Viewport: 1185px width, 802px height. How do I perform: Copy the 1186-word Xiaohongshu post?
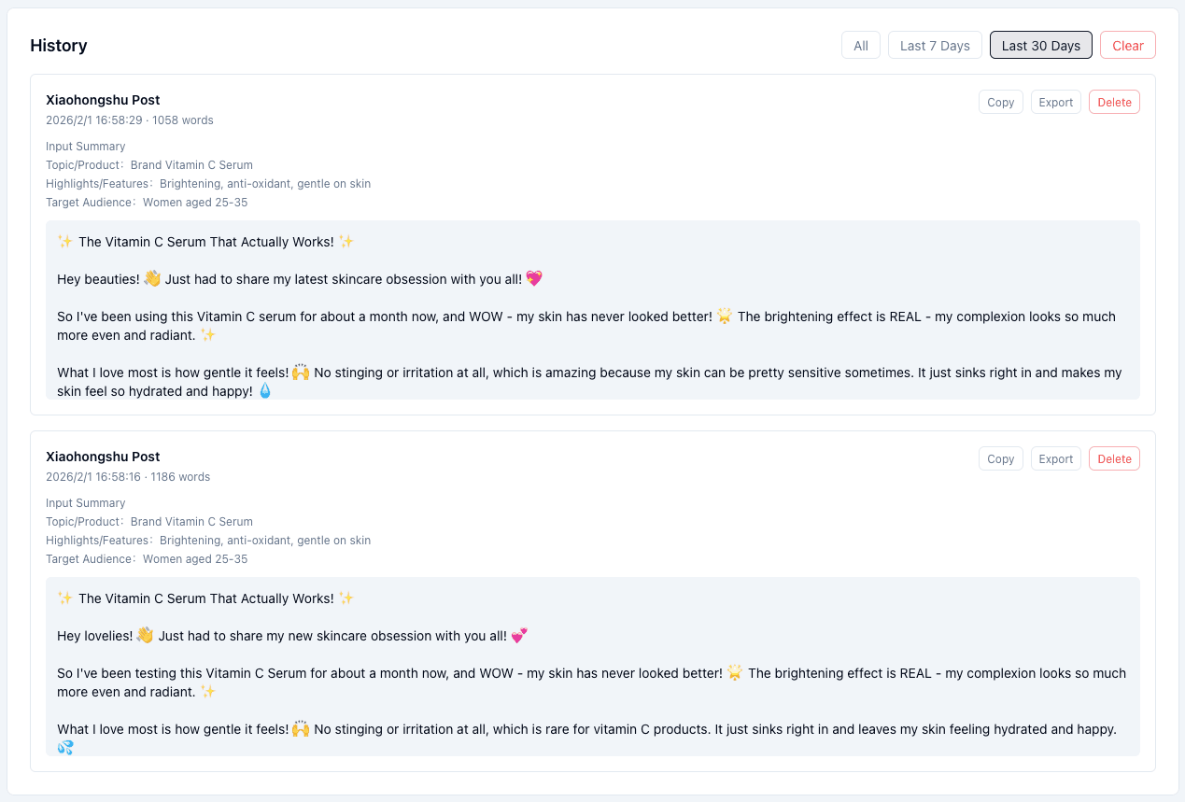(1000, 459)
